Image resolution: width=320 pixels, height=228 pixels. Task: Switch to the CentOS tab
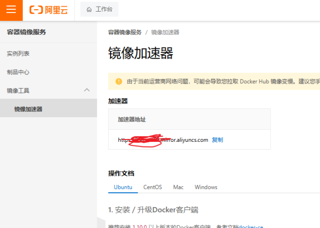(152, 187)
